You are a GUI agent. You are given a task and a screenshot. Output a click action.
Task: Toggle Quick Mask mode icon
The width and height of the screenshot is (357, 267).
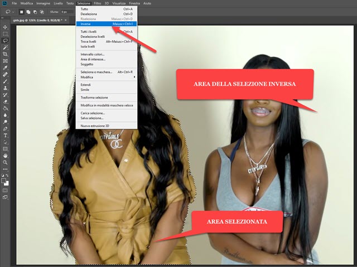coord(5,190)
